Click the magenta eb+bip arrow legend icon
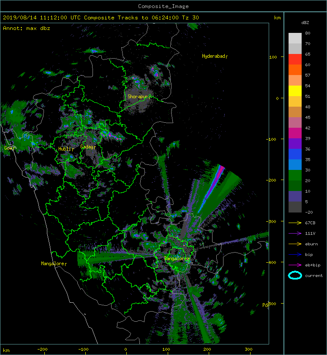 (295, 265)
